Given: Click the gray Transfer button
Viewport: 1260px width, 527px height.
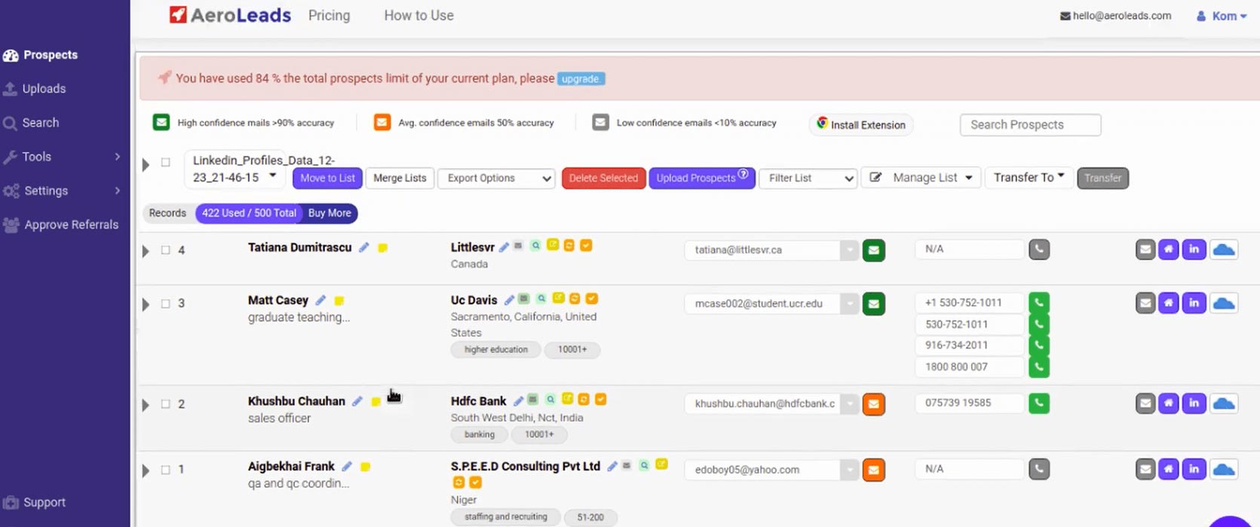Looking at the screenshot, I should (1102, 178).
